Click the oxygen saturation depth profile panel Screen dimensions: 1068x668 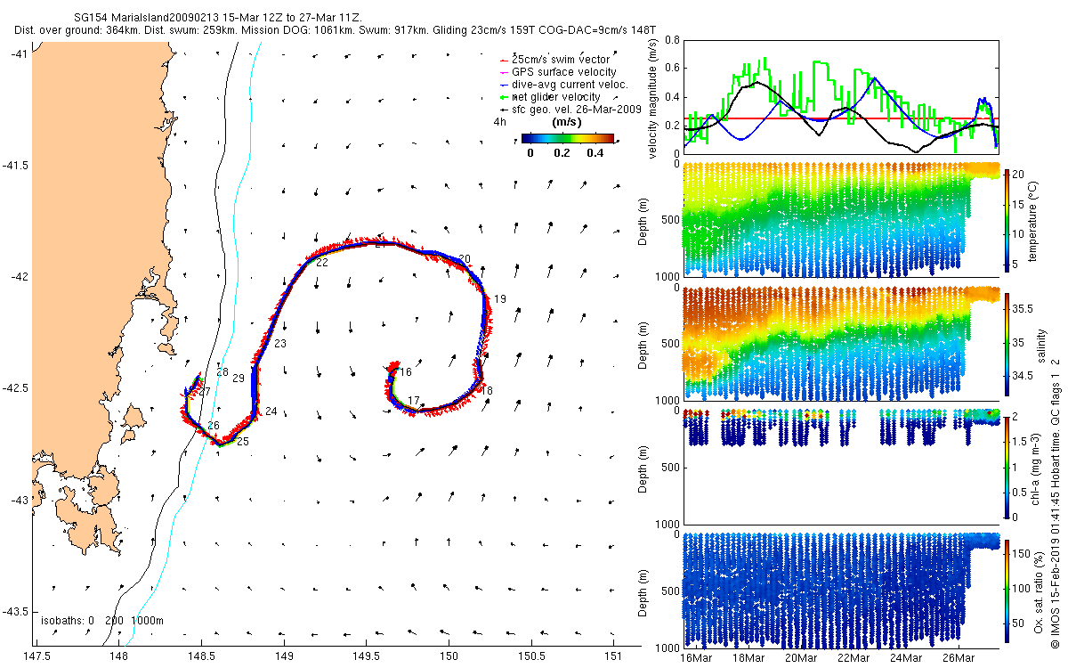click(x=841, y=590)
